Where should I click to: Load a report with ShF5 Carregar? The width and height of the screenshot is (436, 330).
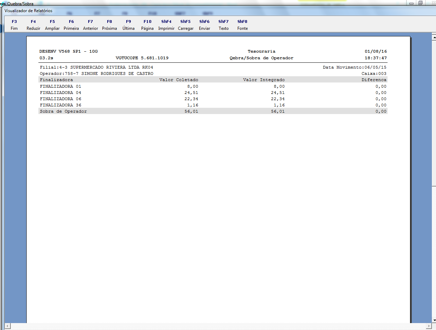pos(185,25)
